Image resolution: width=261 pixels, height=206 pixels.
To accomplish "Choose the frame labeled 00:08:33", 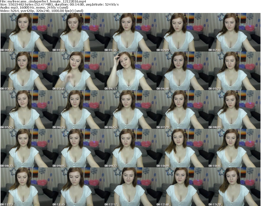I will (x=27, y=148).
